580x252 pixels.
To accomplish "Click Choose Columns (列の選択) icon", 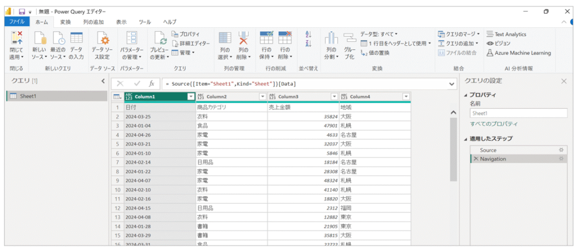I will (225, 38).
